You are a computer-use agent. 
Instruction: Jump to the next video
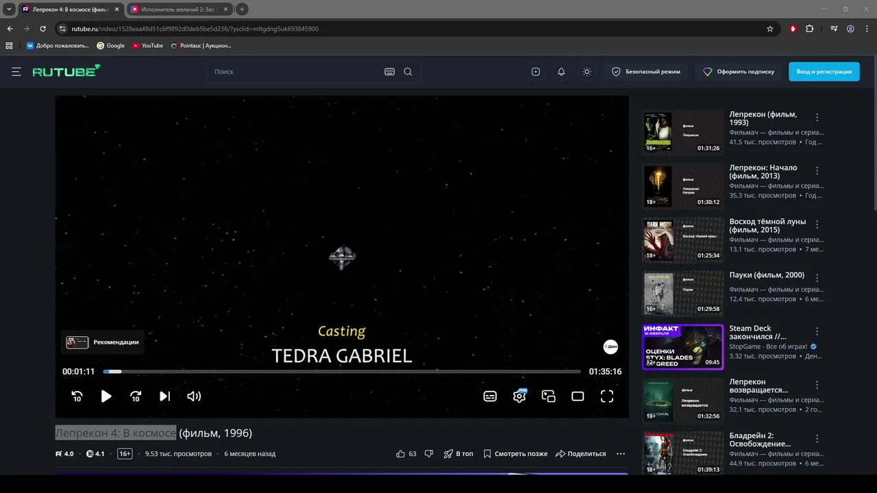click(x=164, y=396)
